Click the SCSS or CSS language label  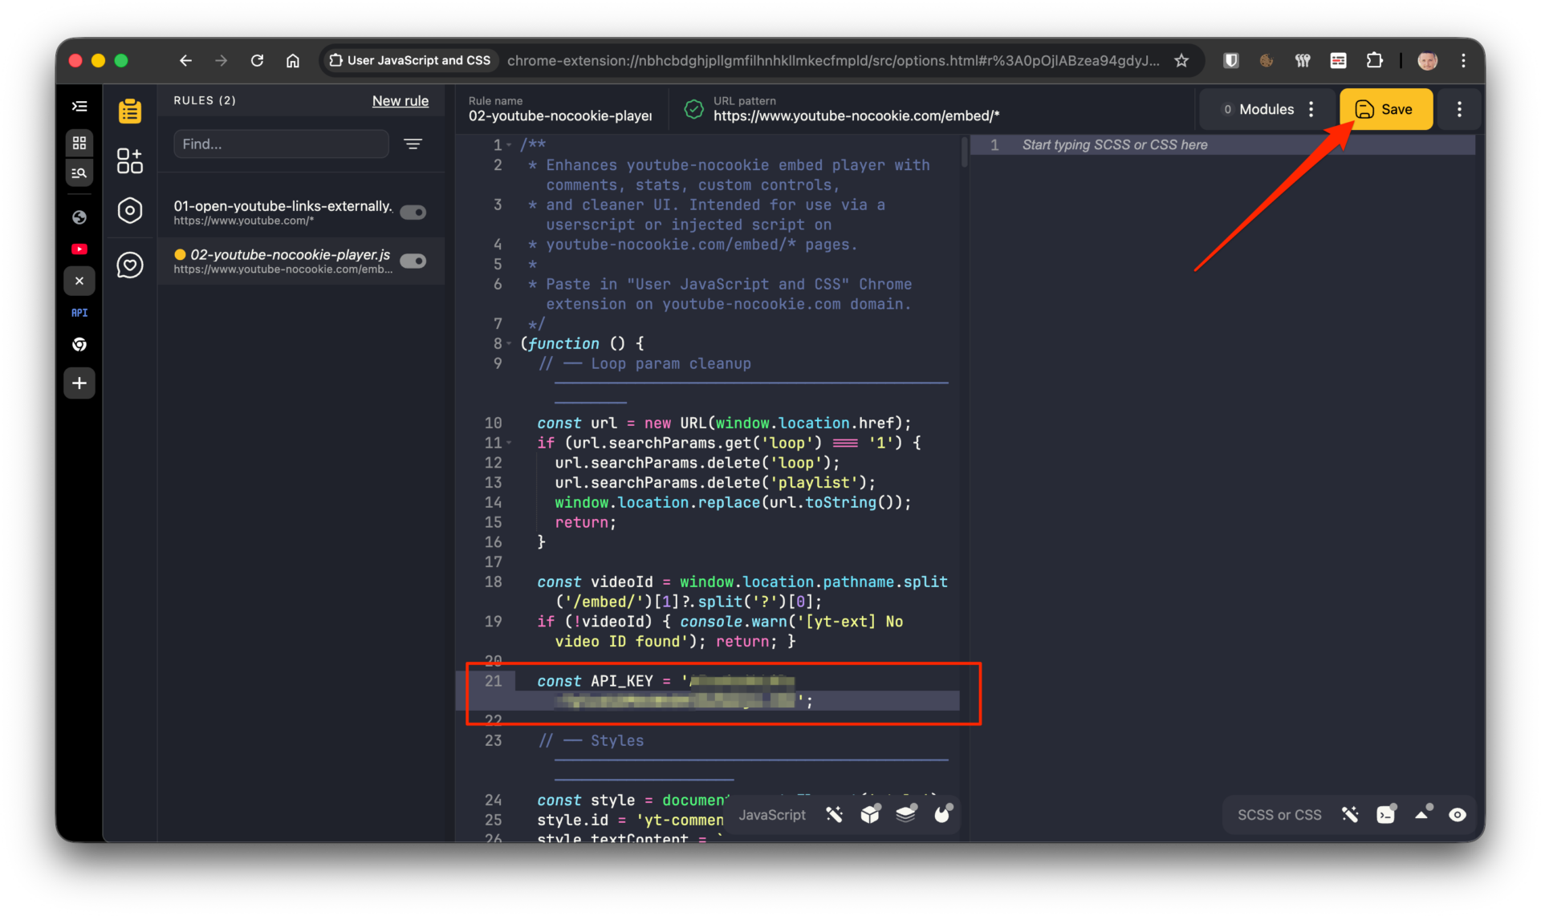(x=1279, y=815)
